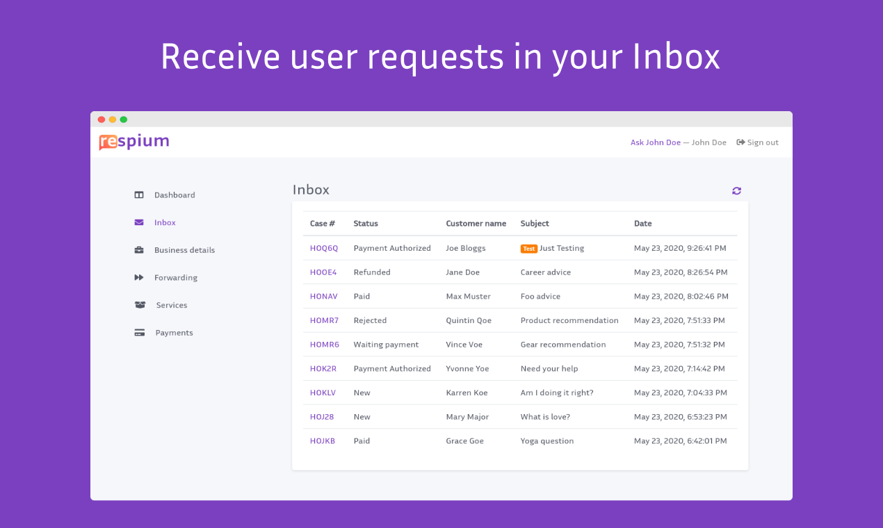The height and width of the screenshot is (528, 883).
Task: Click the Yoga question subject
Action: tap(547, 441)
